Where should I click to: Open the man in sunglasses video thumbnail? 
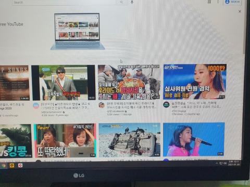63,83
